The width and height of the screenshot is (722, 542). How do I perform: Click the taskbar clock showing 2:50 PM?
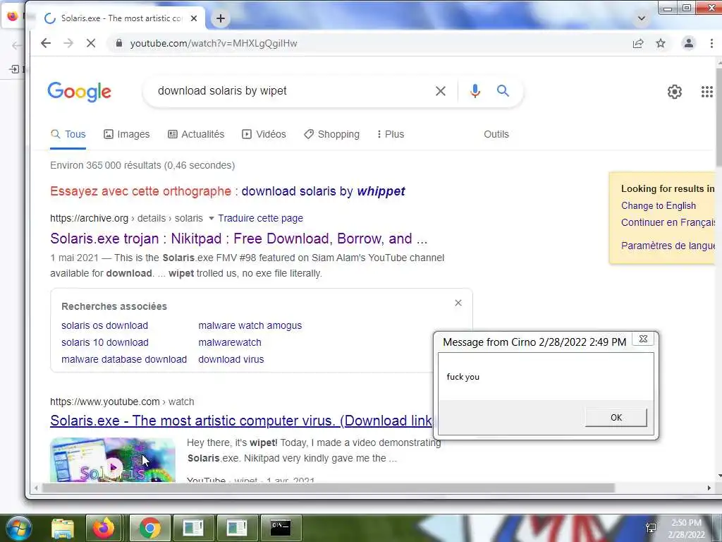(x=687, y=529)
